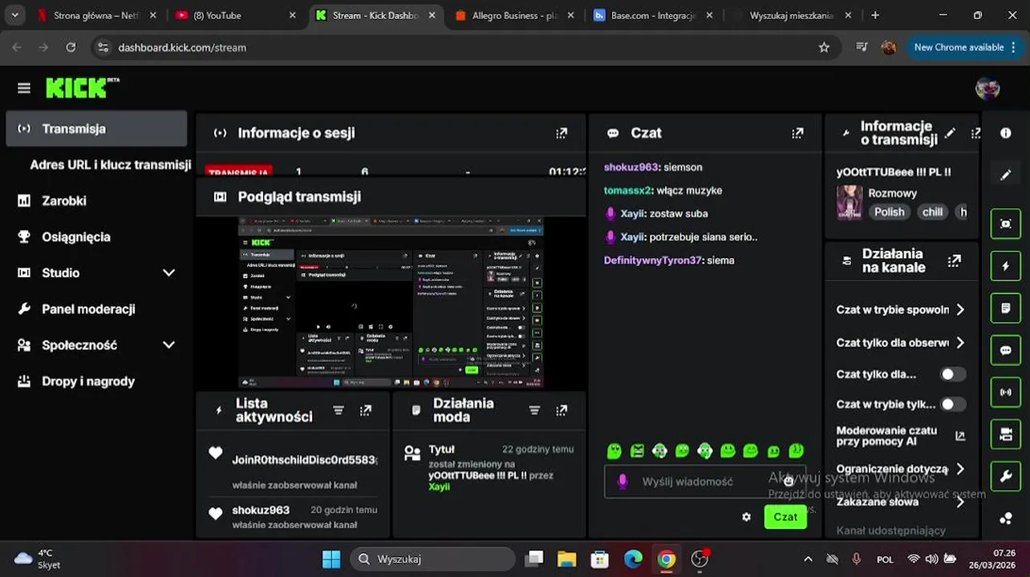Open the Zakazane słowa options chevron
Screen dimensions: 1030x577
(960, 502)
